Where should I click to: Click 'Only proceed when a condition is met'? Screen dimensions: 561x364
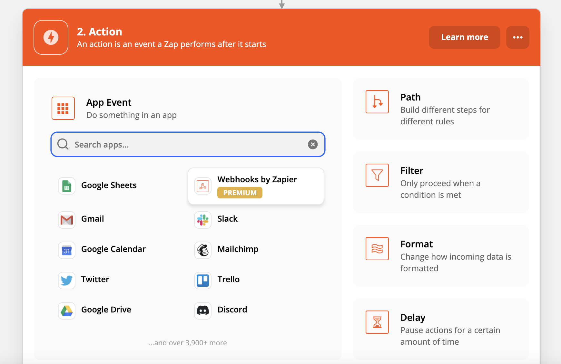440,189
